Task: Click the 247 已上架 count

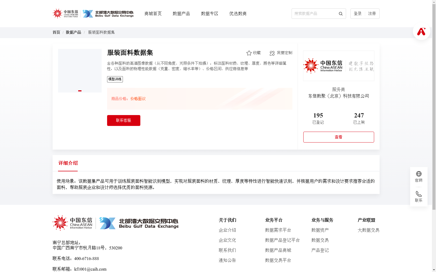Action: 359,118
